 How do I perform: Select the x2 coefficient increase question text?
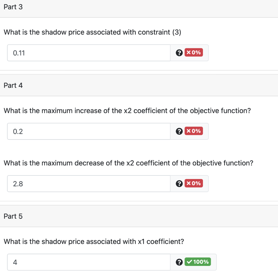pyautogui.click(x=127, y=111)
